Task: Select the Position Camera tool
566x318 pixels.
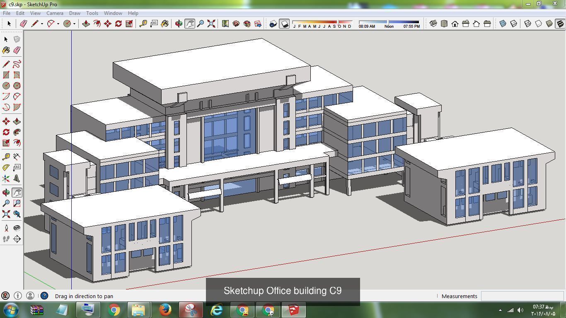Action: tap(6, 228)
